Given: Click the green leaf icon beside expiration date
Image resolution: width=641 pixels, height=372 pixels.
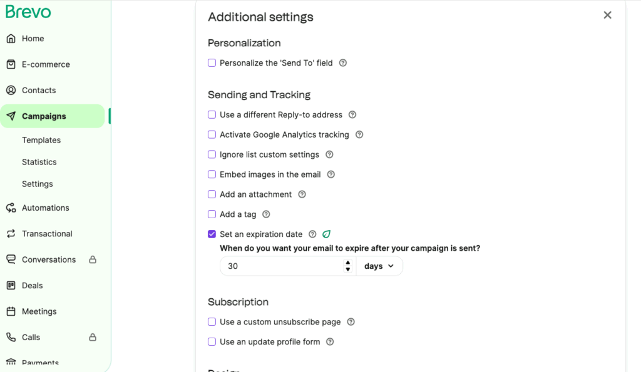Looking at the screenshot, I should tap(326, 234).
